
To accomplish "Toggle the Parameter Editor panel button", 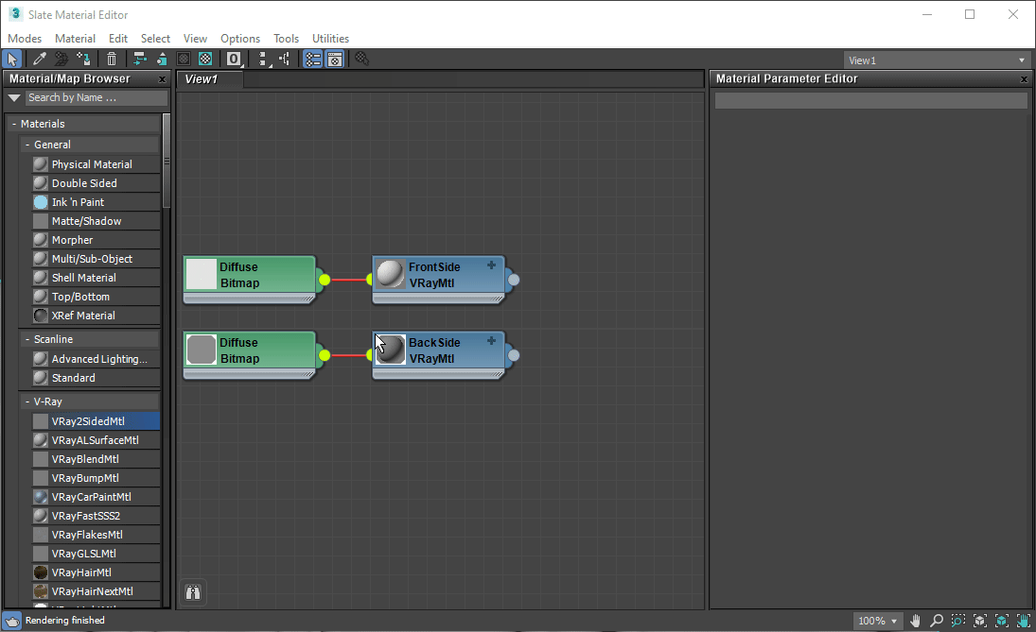I will 335,60.
